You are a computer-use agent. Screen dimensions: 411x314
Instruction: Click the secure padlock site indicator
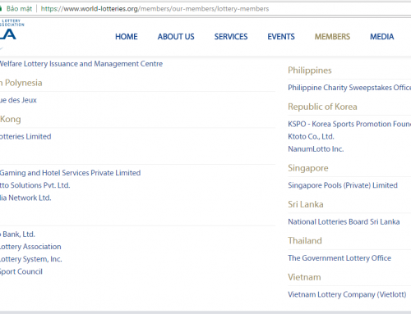[x=1, y=9]
